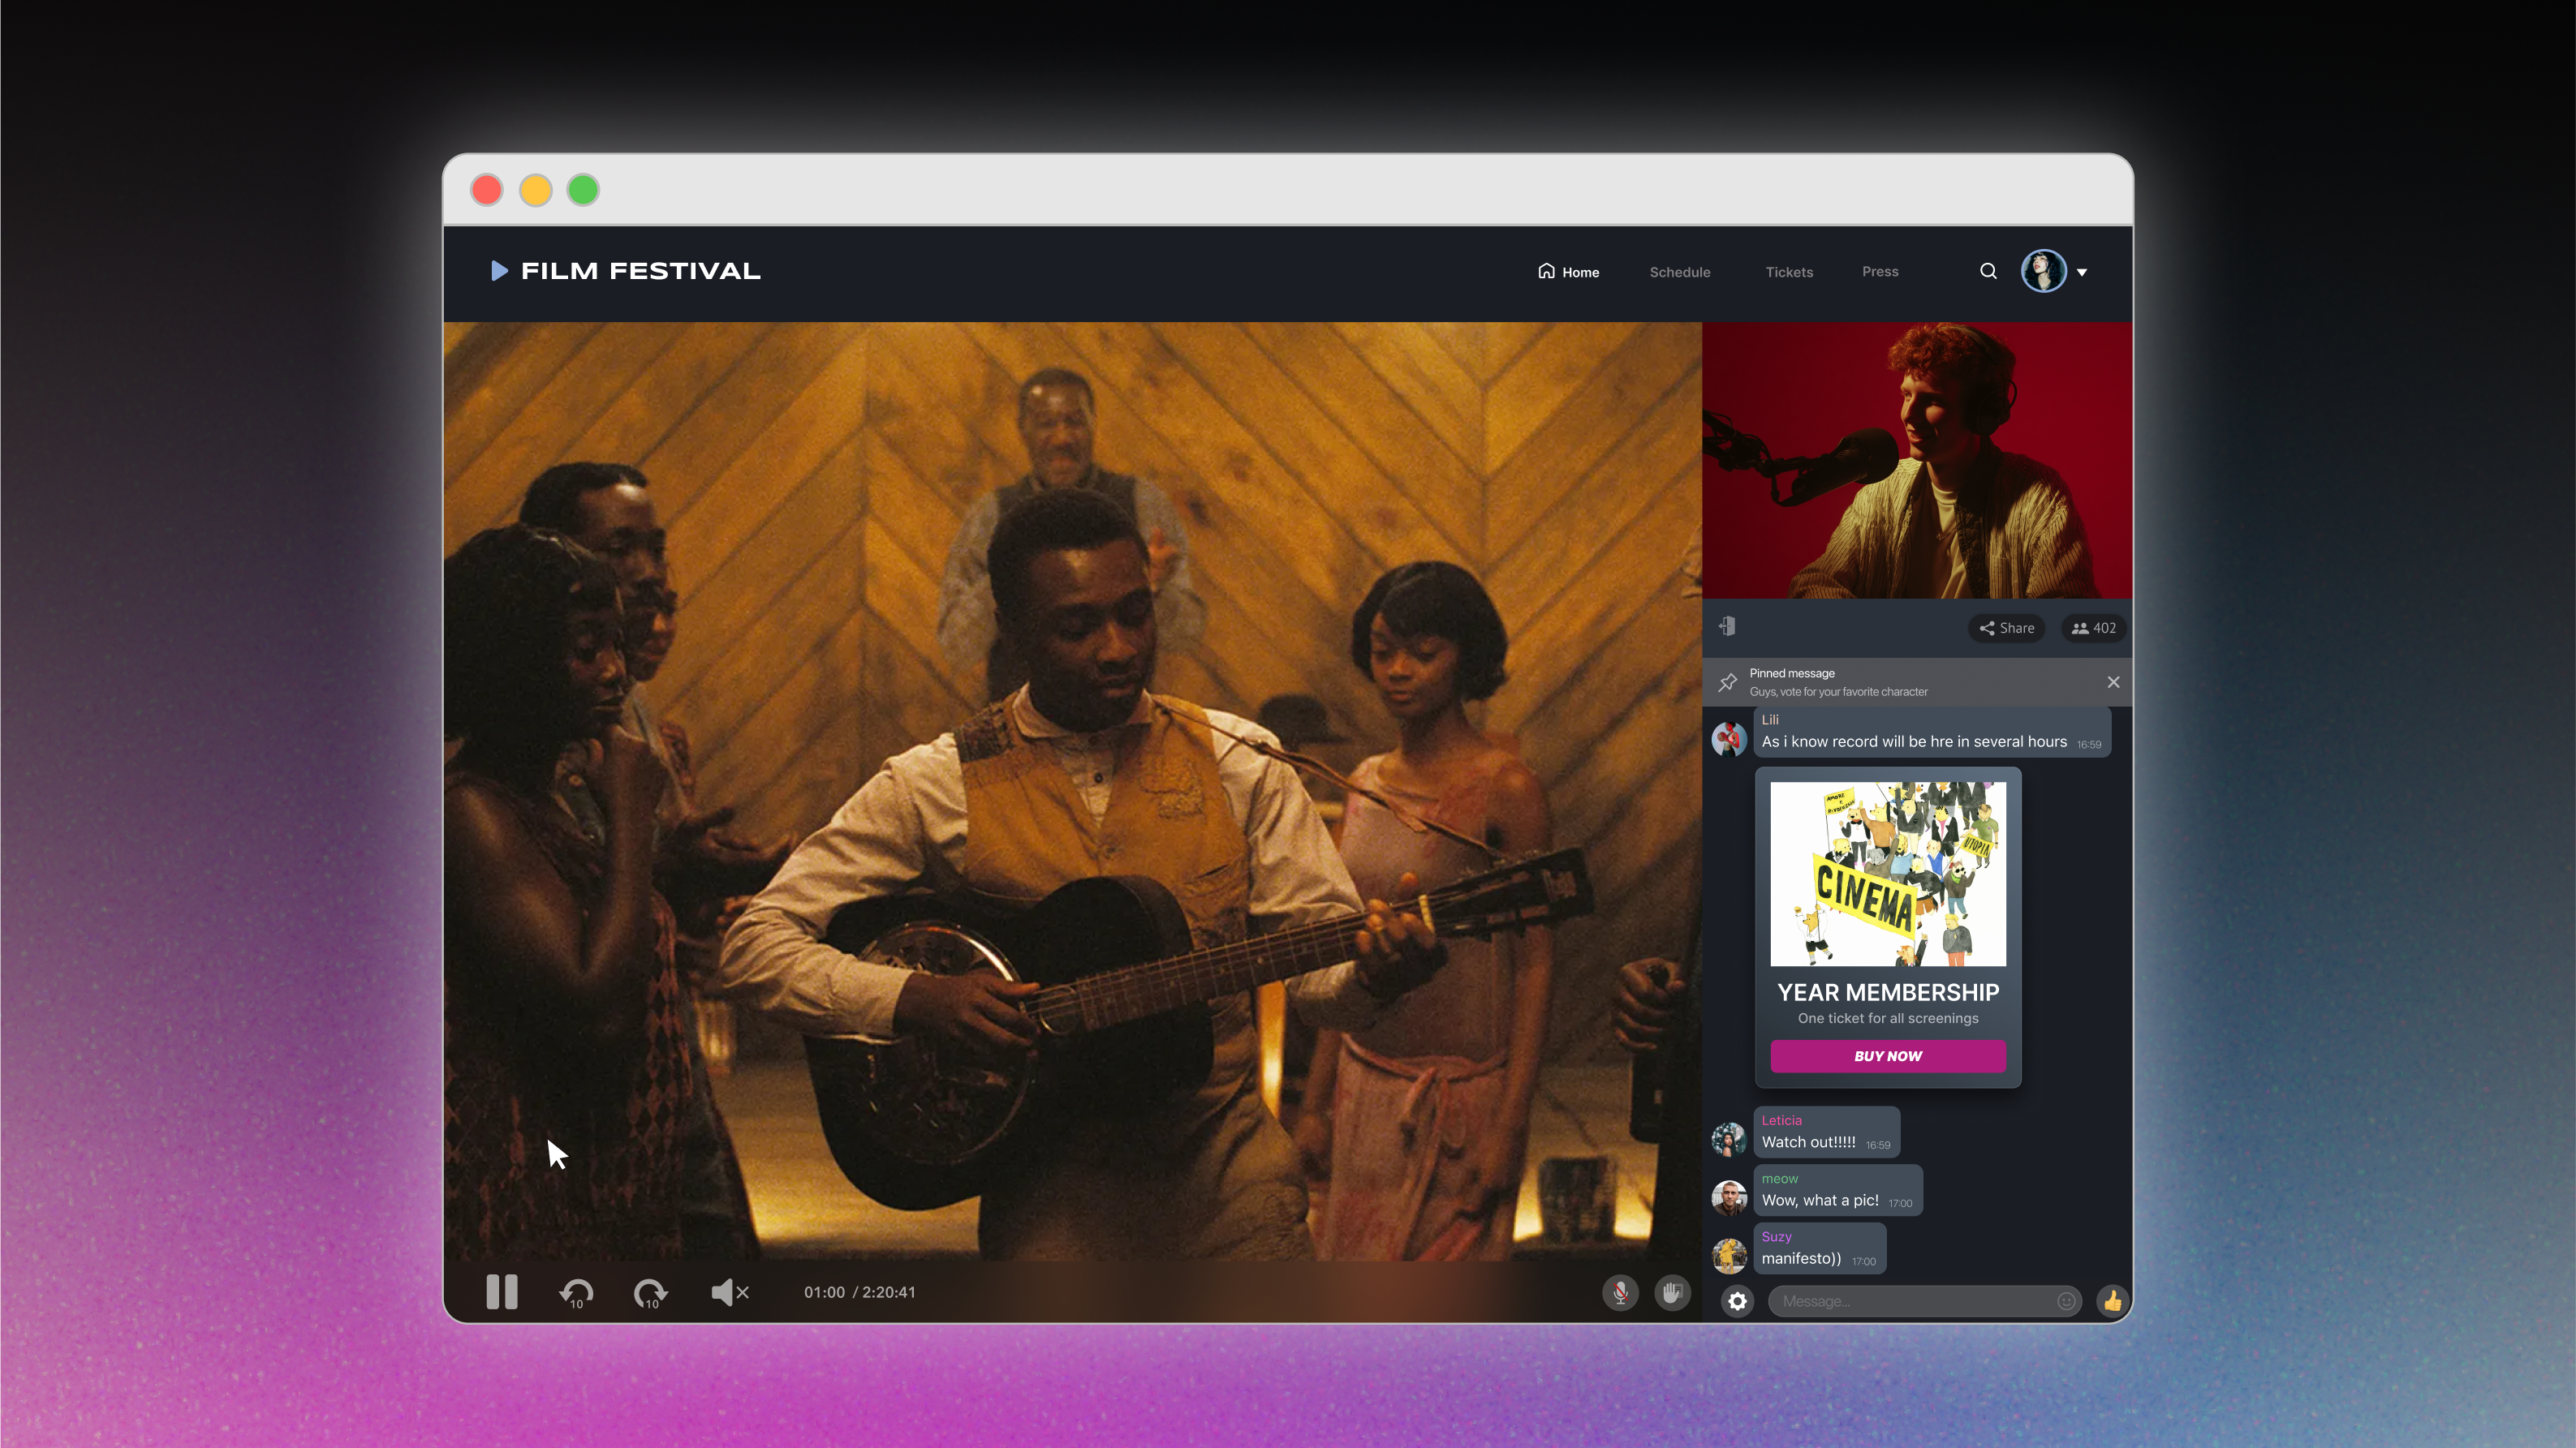Click the host webcam video
2576x1448 pixels.
click(1917, 460)
